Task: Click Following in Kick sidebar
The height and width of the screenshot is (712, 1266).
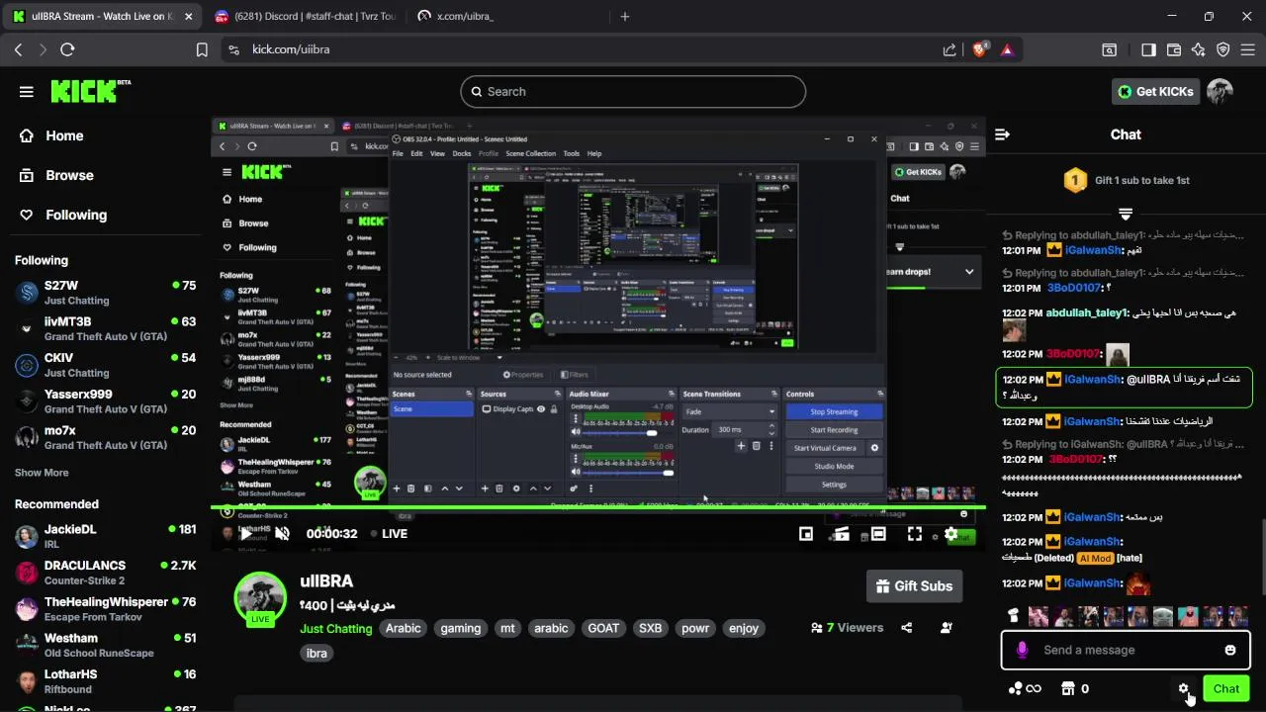Action: pyautogui.click(x=76, y=215)
